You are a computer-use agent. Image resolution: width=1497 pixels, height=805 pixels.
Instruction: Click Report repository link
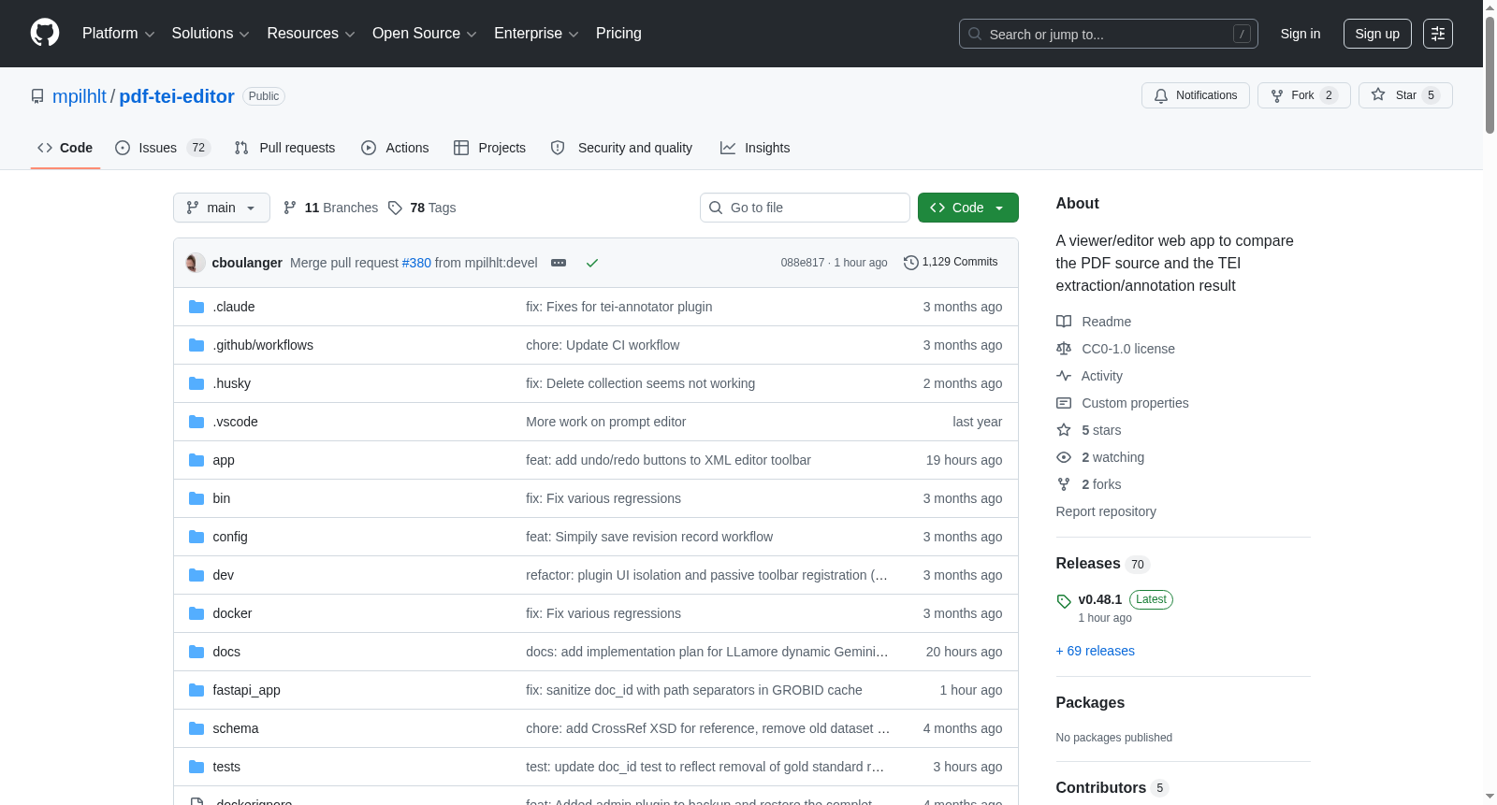[1106, 511]
